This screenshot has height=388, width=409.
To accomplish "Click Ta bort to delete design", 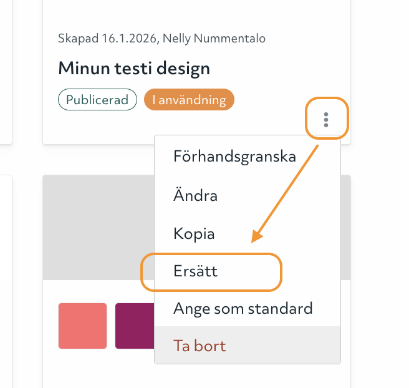I will pos(200,346).
